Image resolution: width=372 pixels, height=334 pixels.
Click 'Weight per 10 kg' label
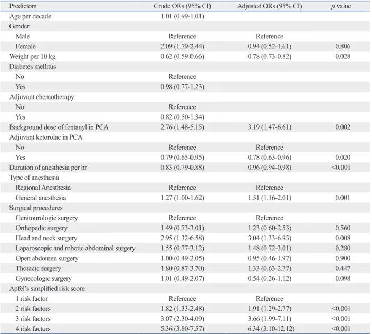tap(32, 56)
